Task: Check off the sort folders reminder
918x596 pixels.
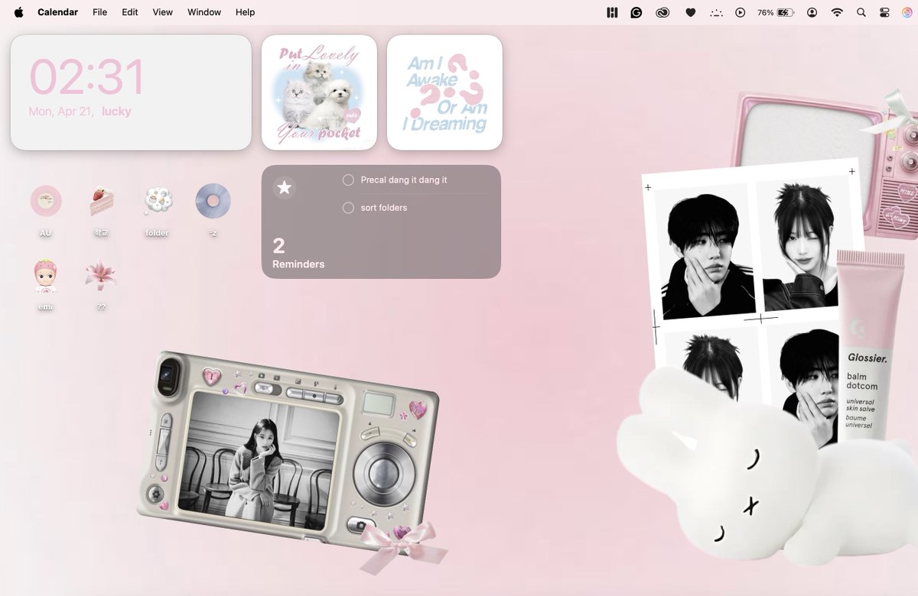Action: pyautogui.click(x=348, y=208)
